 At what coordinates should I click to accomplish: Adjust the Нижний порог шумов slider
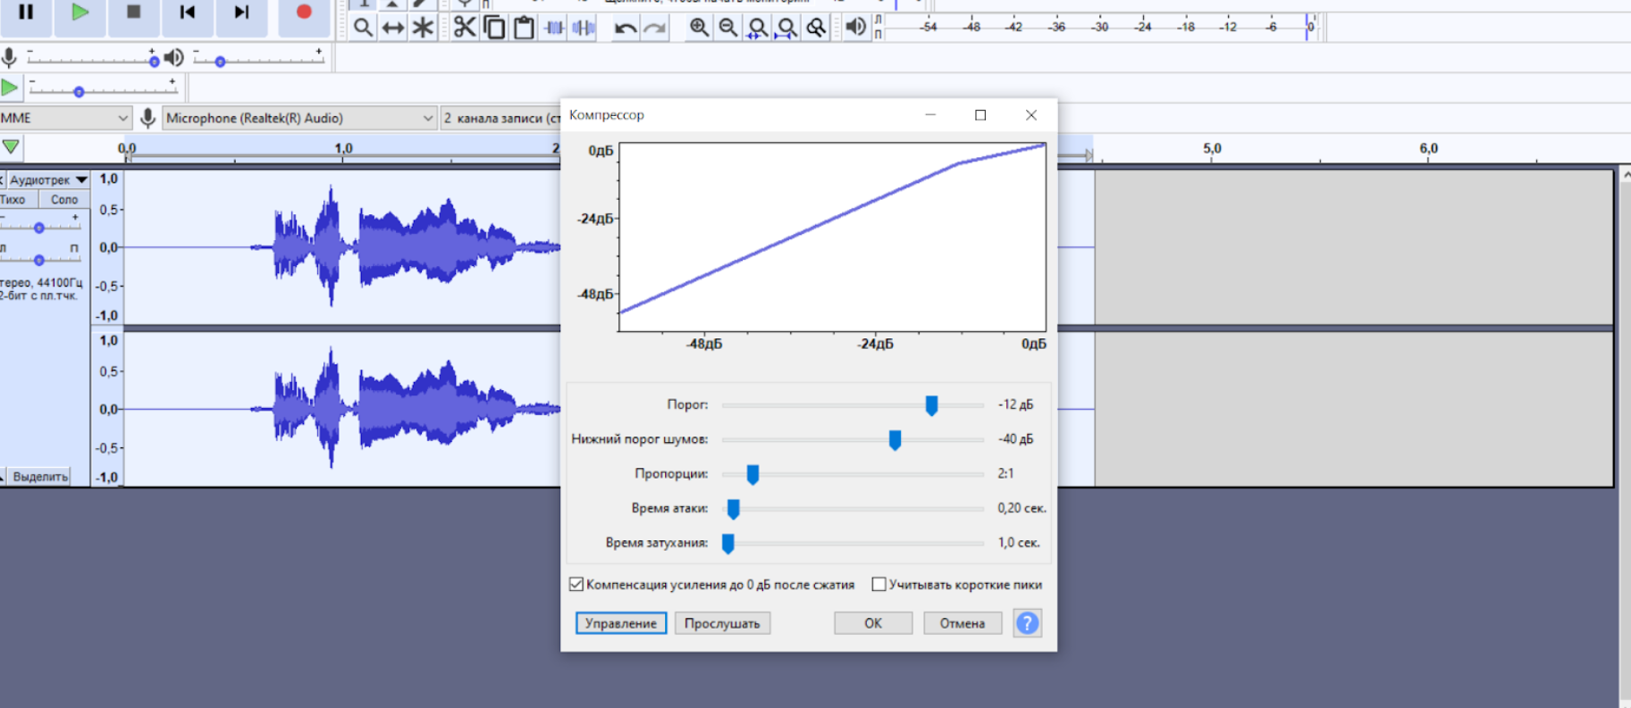[x=895, y=439]
